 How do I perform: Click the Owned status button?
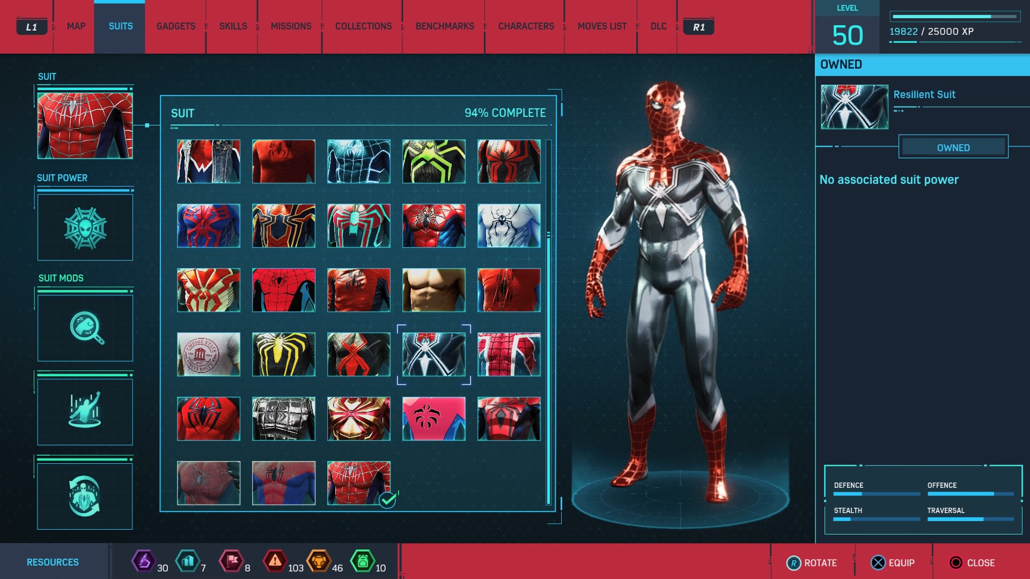(x=953, y=147)
